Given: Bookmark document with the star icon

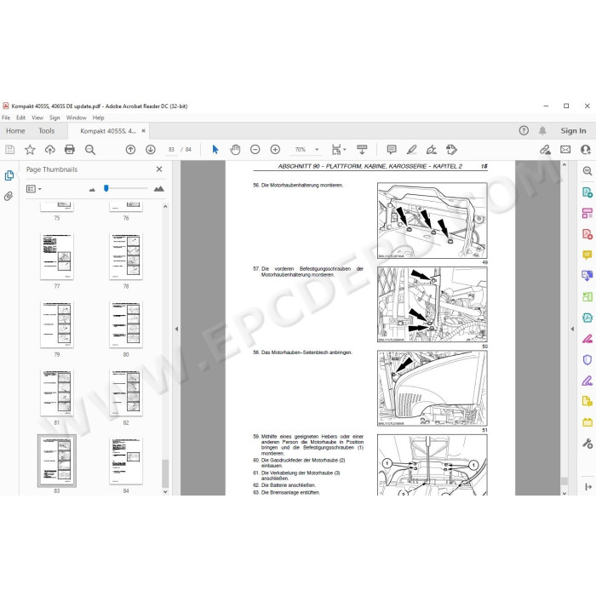Looking at the screenshot, I should point(30,150).
